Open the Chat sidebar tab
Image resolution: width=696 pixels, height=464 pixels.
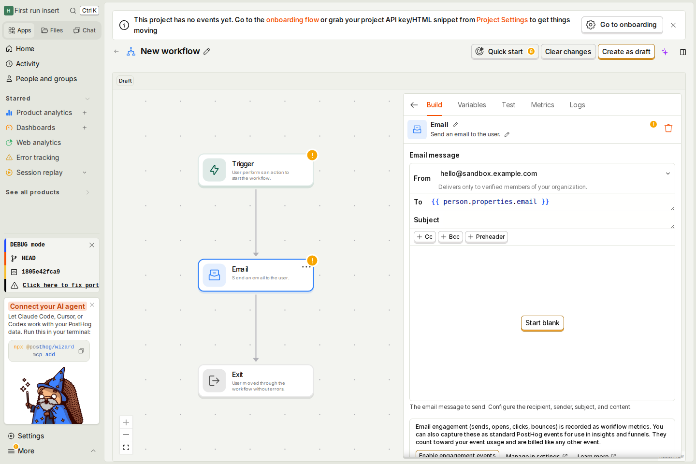(x=85, y=30)
